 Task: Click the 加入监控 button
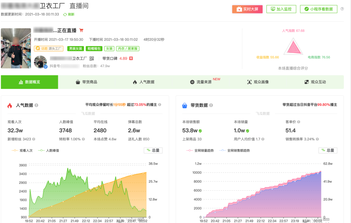281,9
